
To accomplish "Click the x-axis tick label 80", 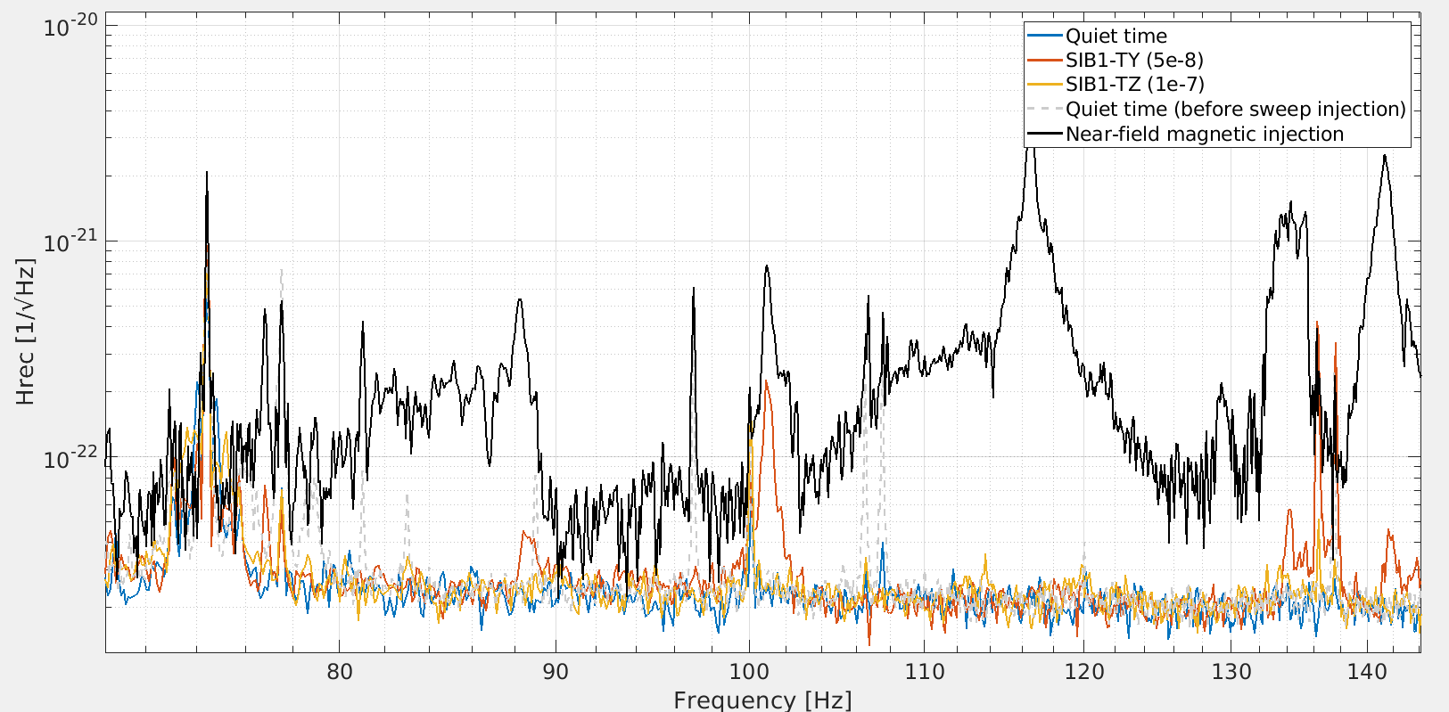I will [339, 672].
